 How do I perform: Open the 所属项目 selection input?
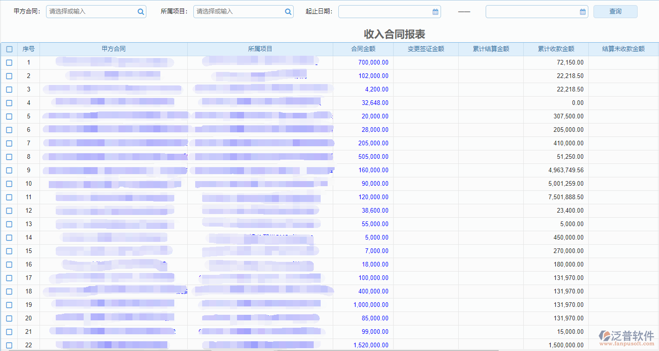coord(237,11)
